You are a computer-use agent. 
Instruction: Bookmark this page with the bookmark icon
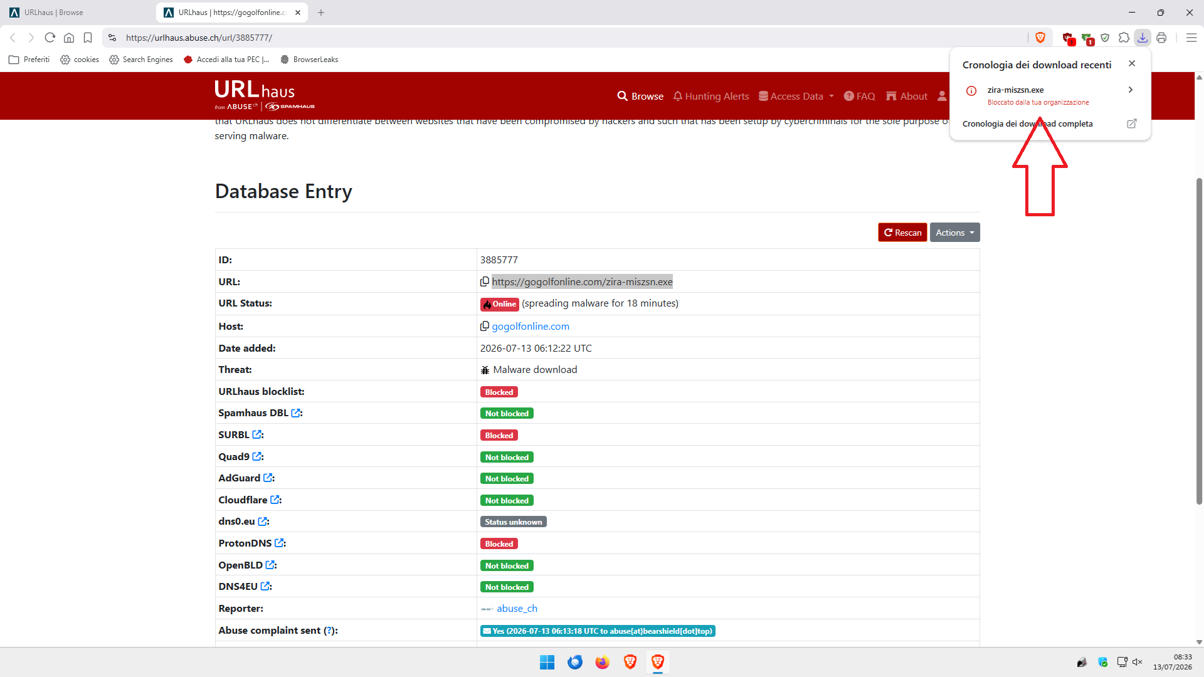pos(88,38)
